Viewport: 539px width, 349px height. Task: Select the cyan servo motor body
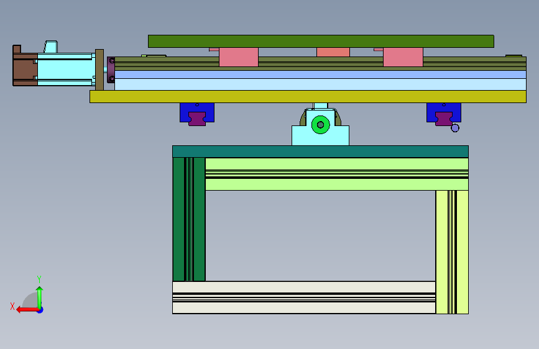click(x=65, y=70)
